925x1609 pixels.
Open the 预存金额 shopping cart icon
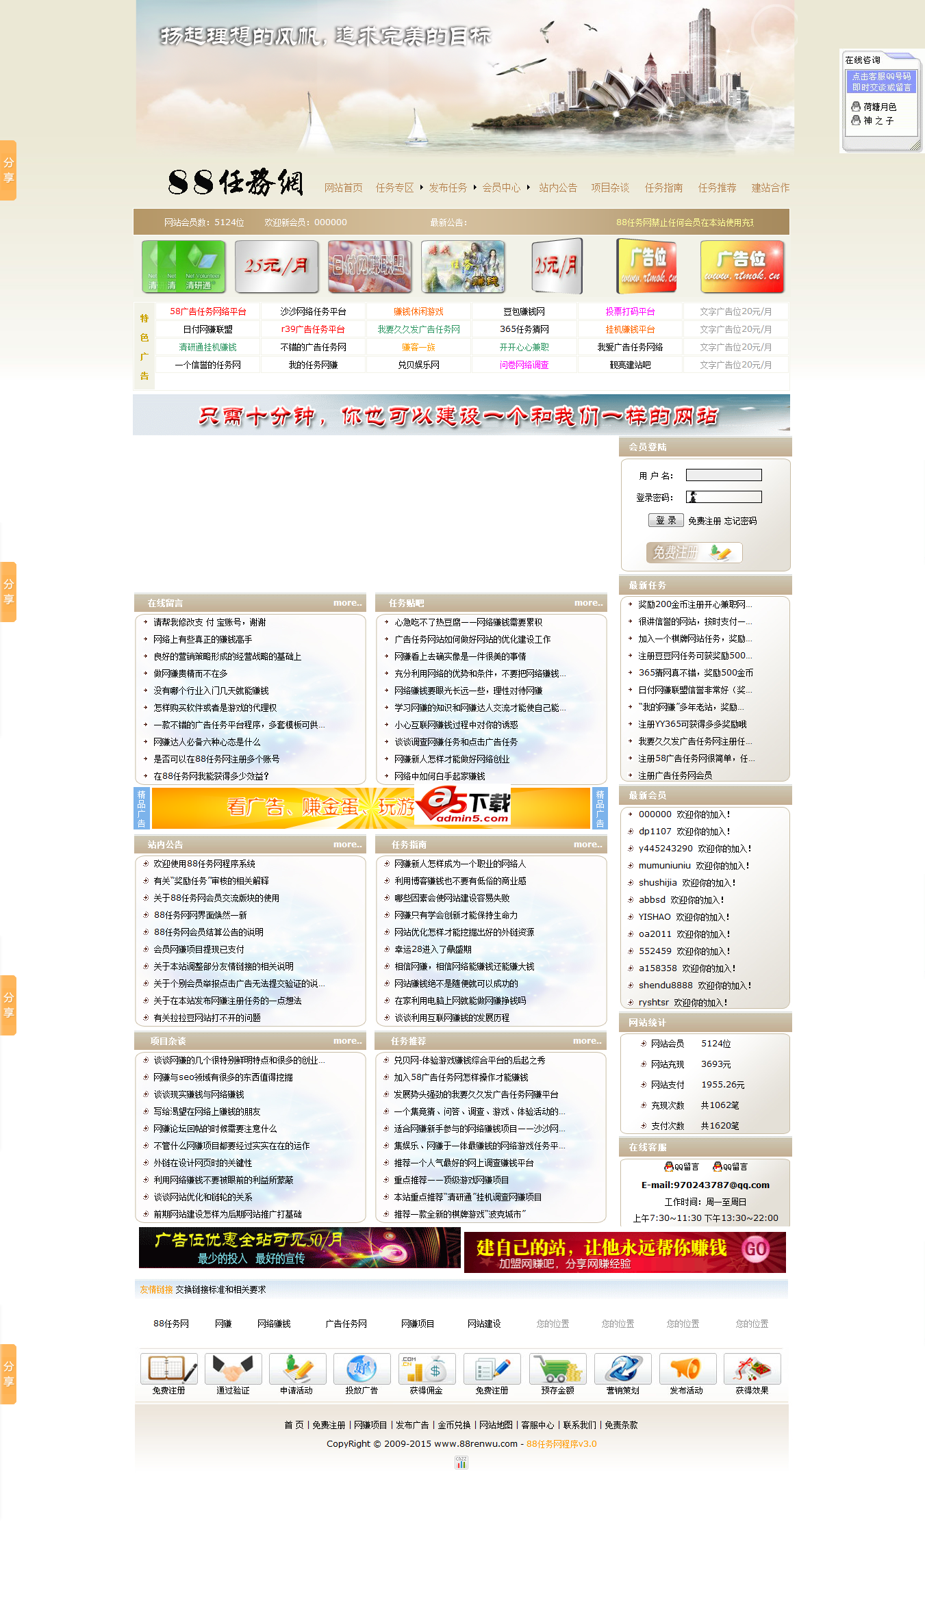click(557, 1369)
